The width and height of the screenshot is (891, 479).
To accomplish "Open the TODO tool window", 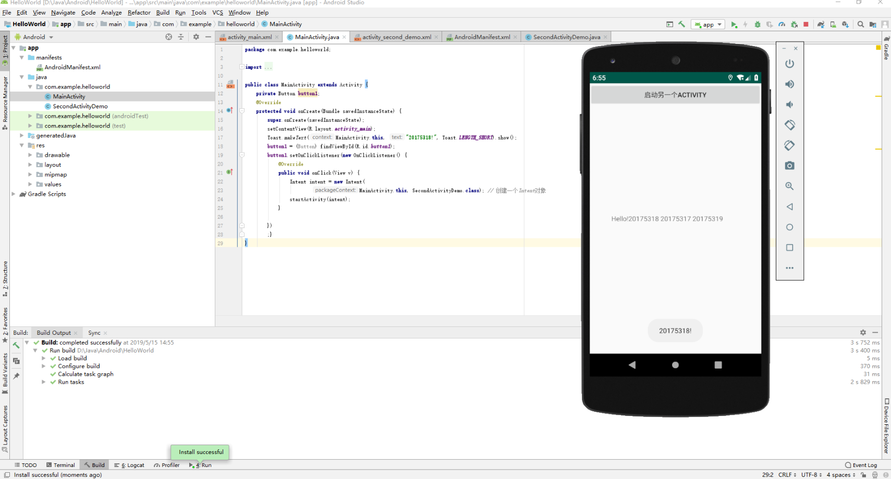I will pyautogui.click(x=26, y=465).
